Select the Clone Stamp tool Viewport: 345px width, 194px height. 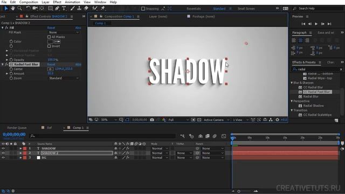[x=79, y=9]
